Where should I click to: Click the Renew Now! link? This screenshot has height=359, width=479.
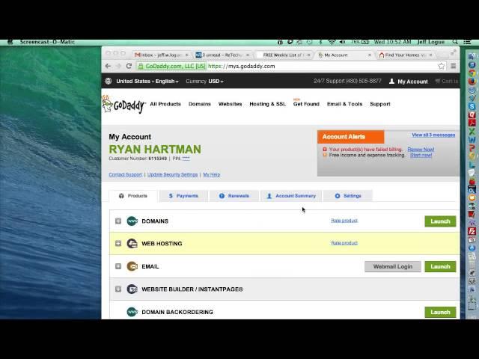[x=421, y=150]
